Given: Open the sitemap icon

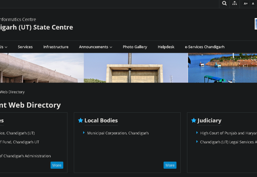Looking at the screenshot, I should click(235, 4).
